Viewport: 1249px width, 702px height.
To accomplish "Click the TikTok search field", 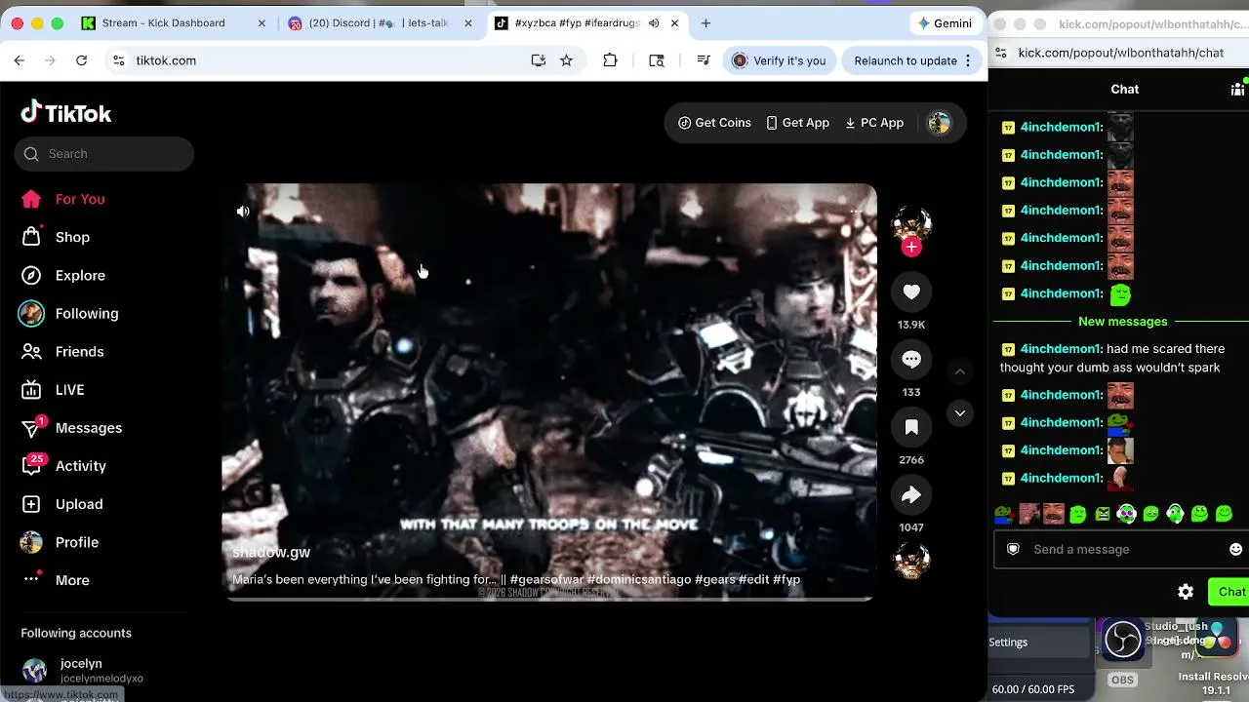I will point(104,154).
